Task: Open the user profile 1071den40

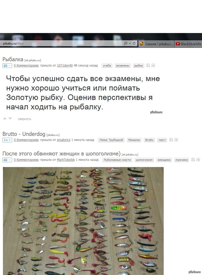Action: pos(65,66)
